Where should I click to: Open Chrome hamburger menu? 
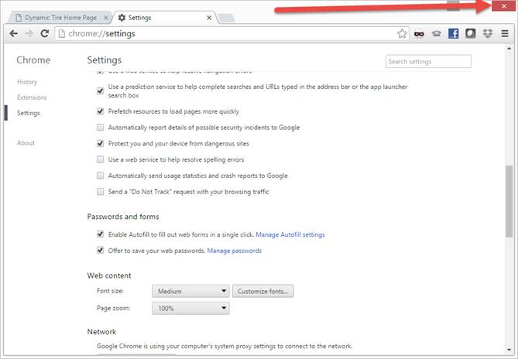(505, 33)
